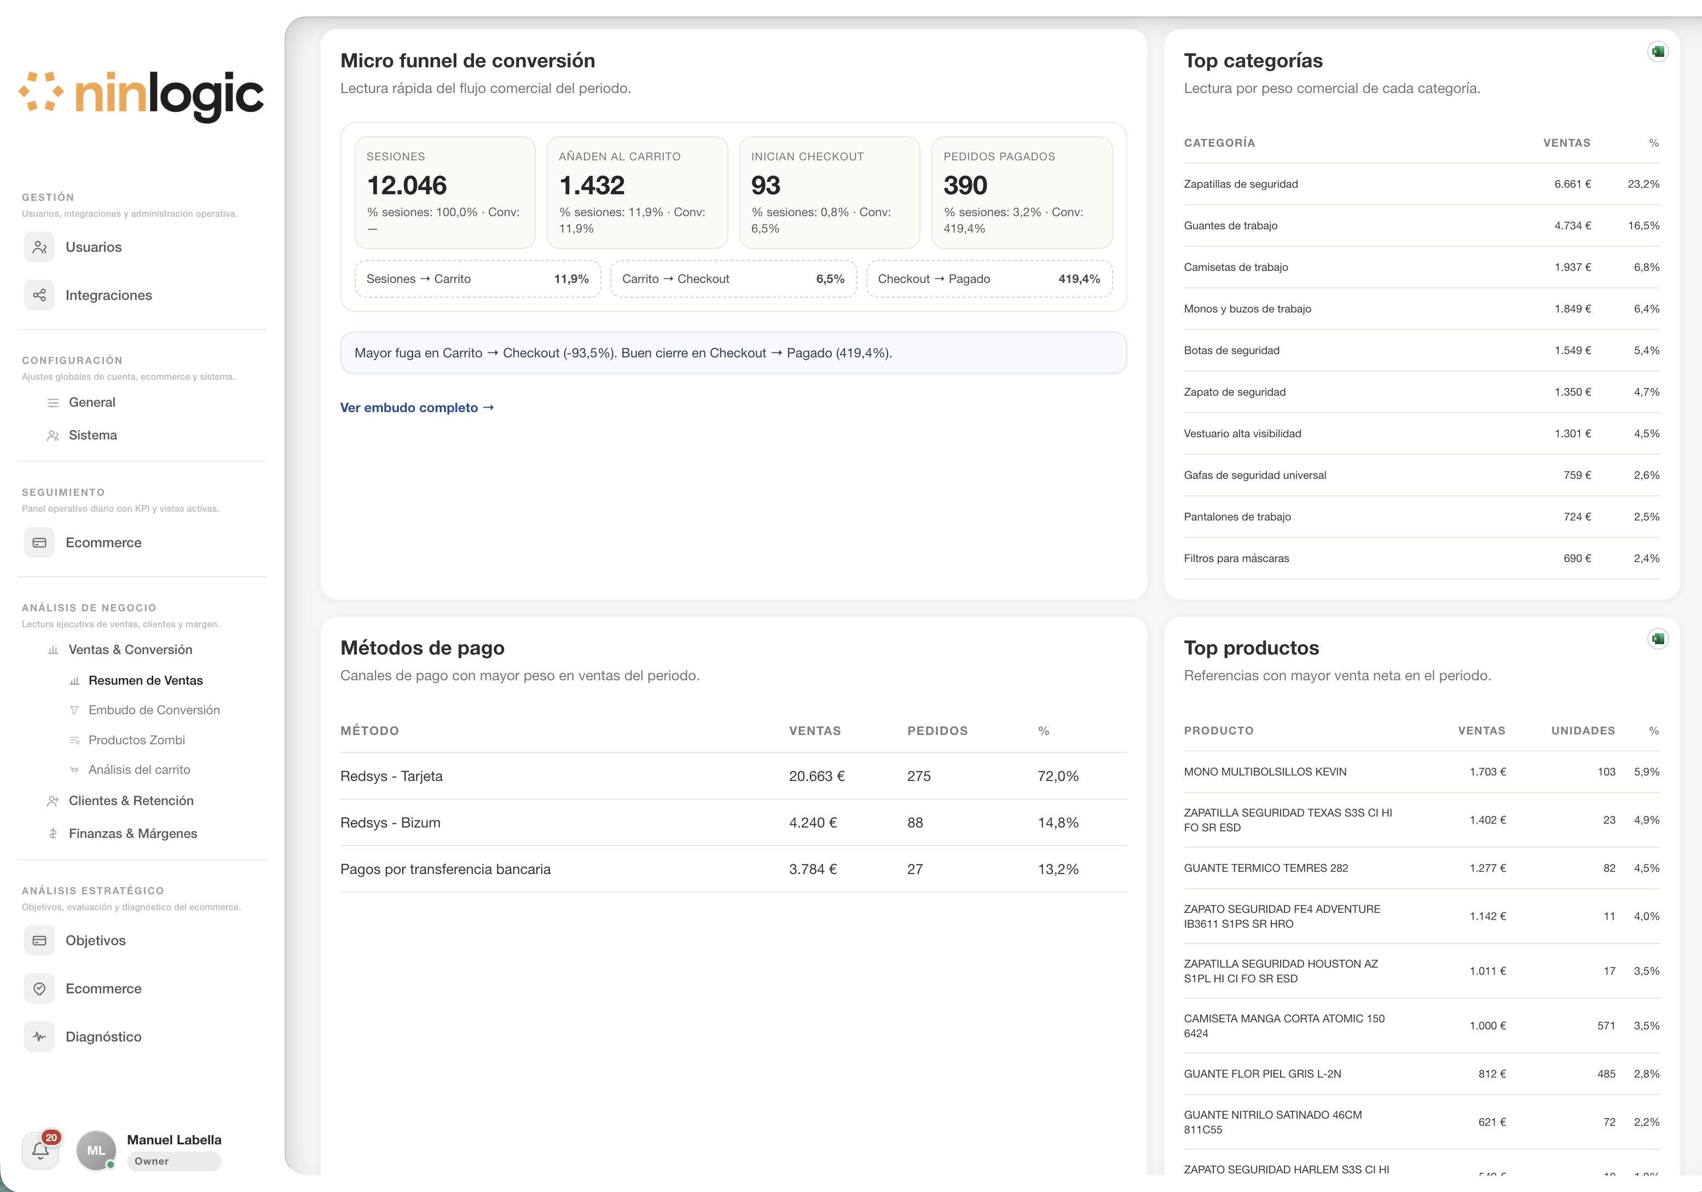Expand Ventas & Conversión menu group

pyautogui.click(x=130, y=650)
